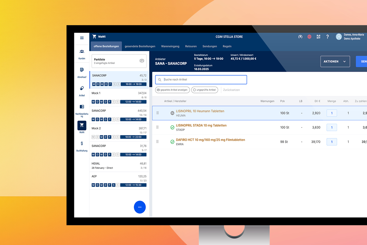Open user menu Dames, Anna-Maria
The image size is (367, 245).
[350, 37]
